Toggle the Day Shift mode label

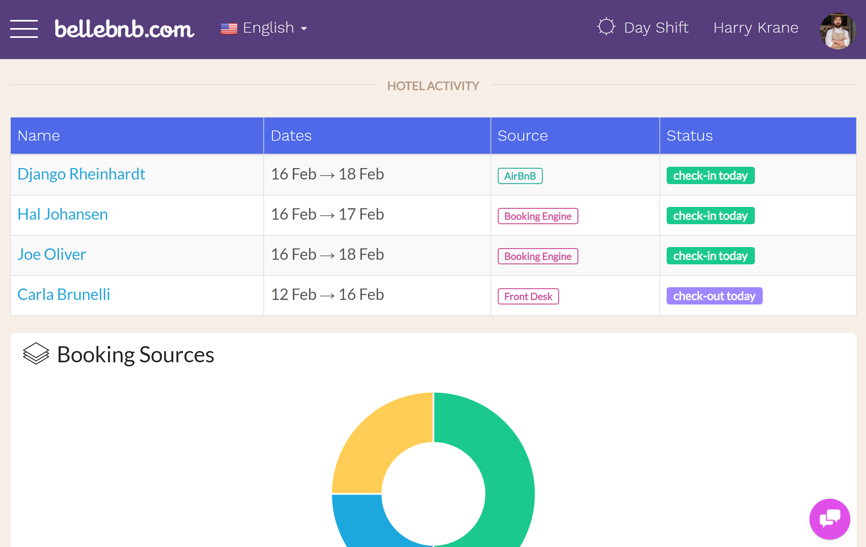pyautogui.click(x=656, y=28)
